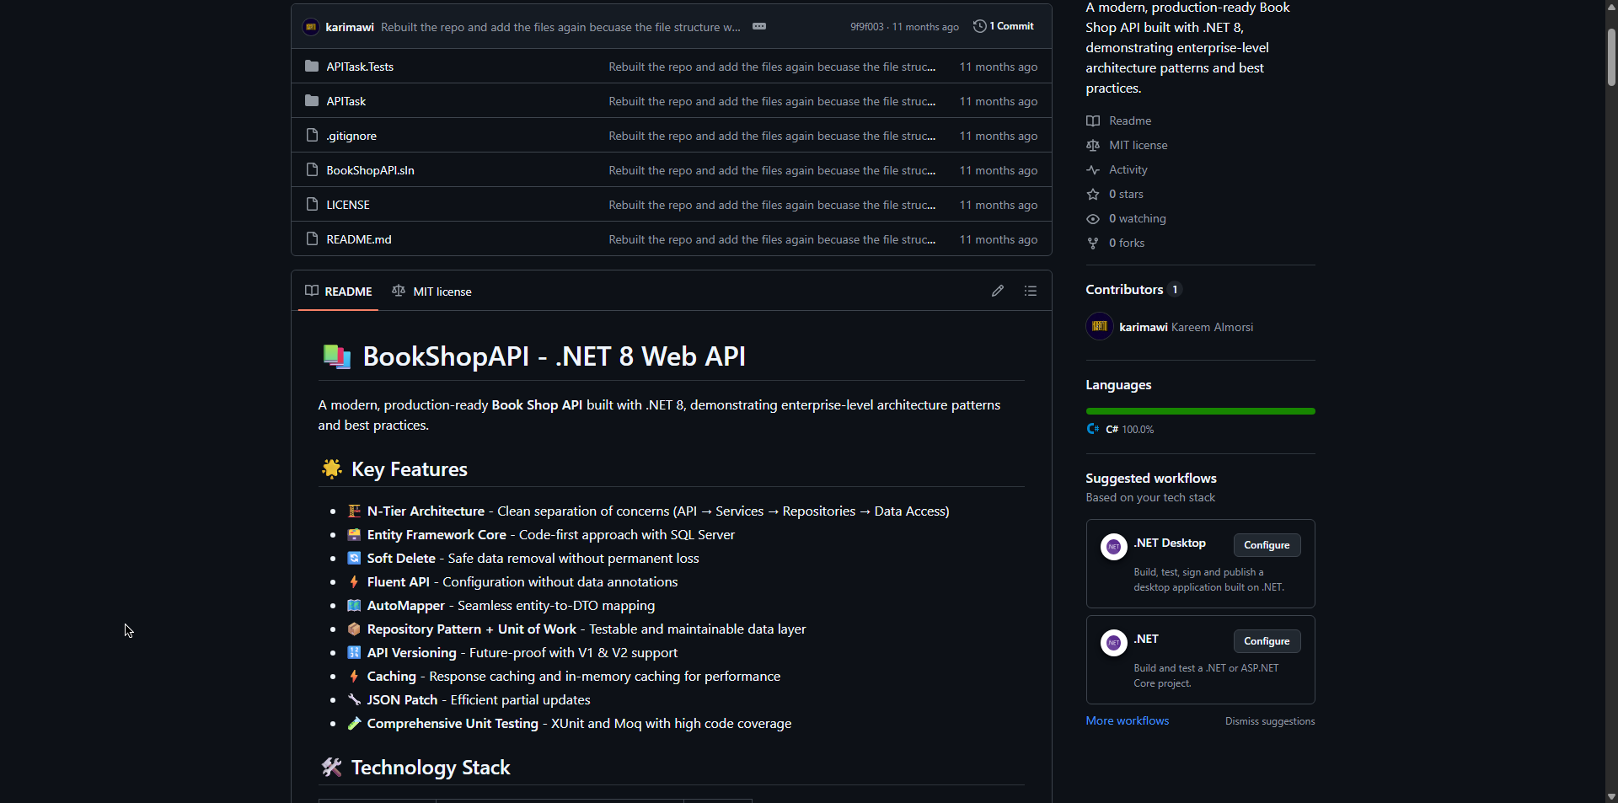Screen dimensions: 1618x803
Task: Open karimawi username in the commit header
Action: tap(350, 27)
